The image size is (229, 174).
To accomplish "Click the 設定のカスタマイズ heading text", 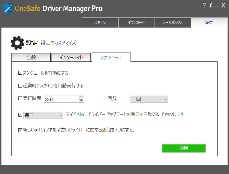I will point(58,43).
